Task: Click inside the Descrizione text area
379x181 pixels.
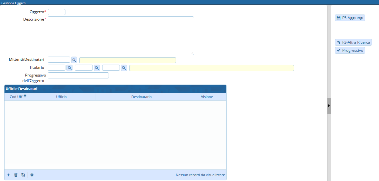Action: (x=121, y=36)
